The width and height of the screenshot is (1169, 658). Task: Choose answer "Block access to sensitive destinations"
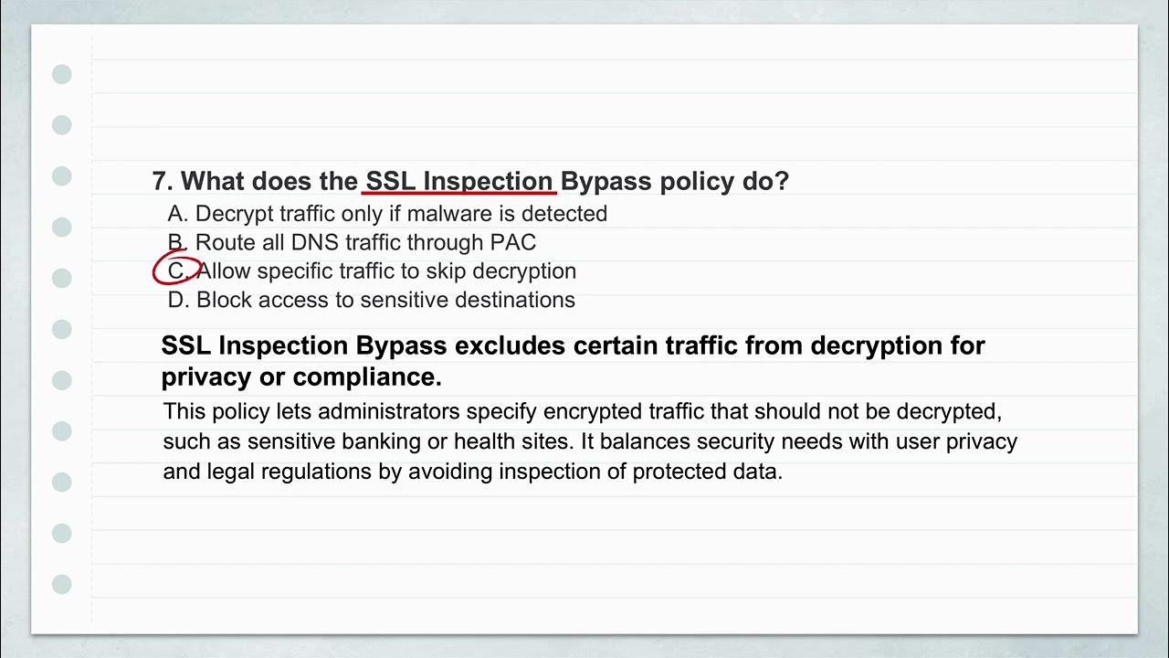[385, 300]
